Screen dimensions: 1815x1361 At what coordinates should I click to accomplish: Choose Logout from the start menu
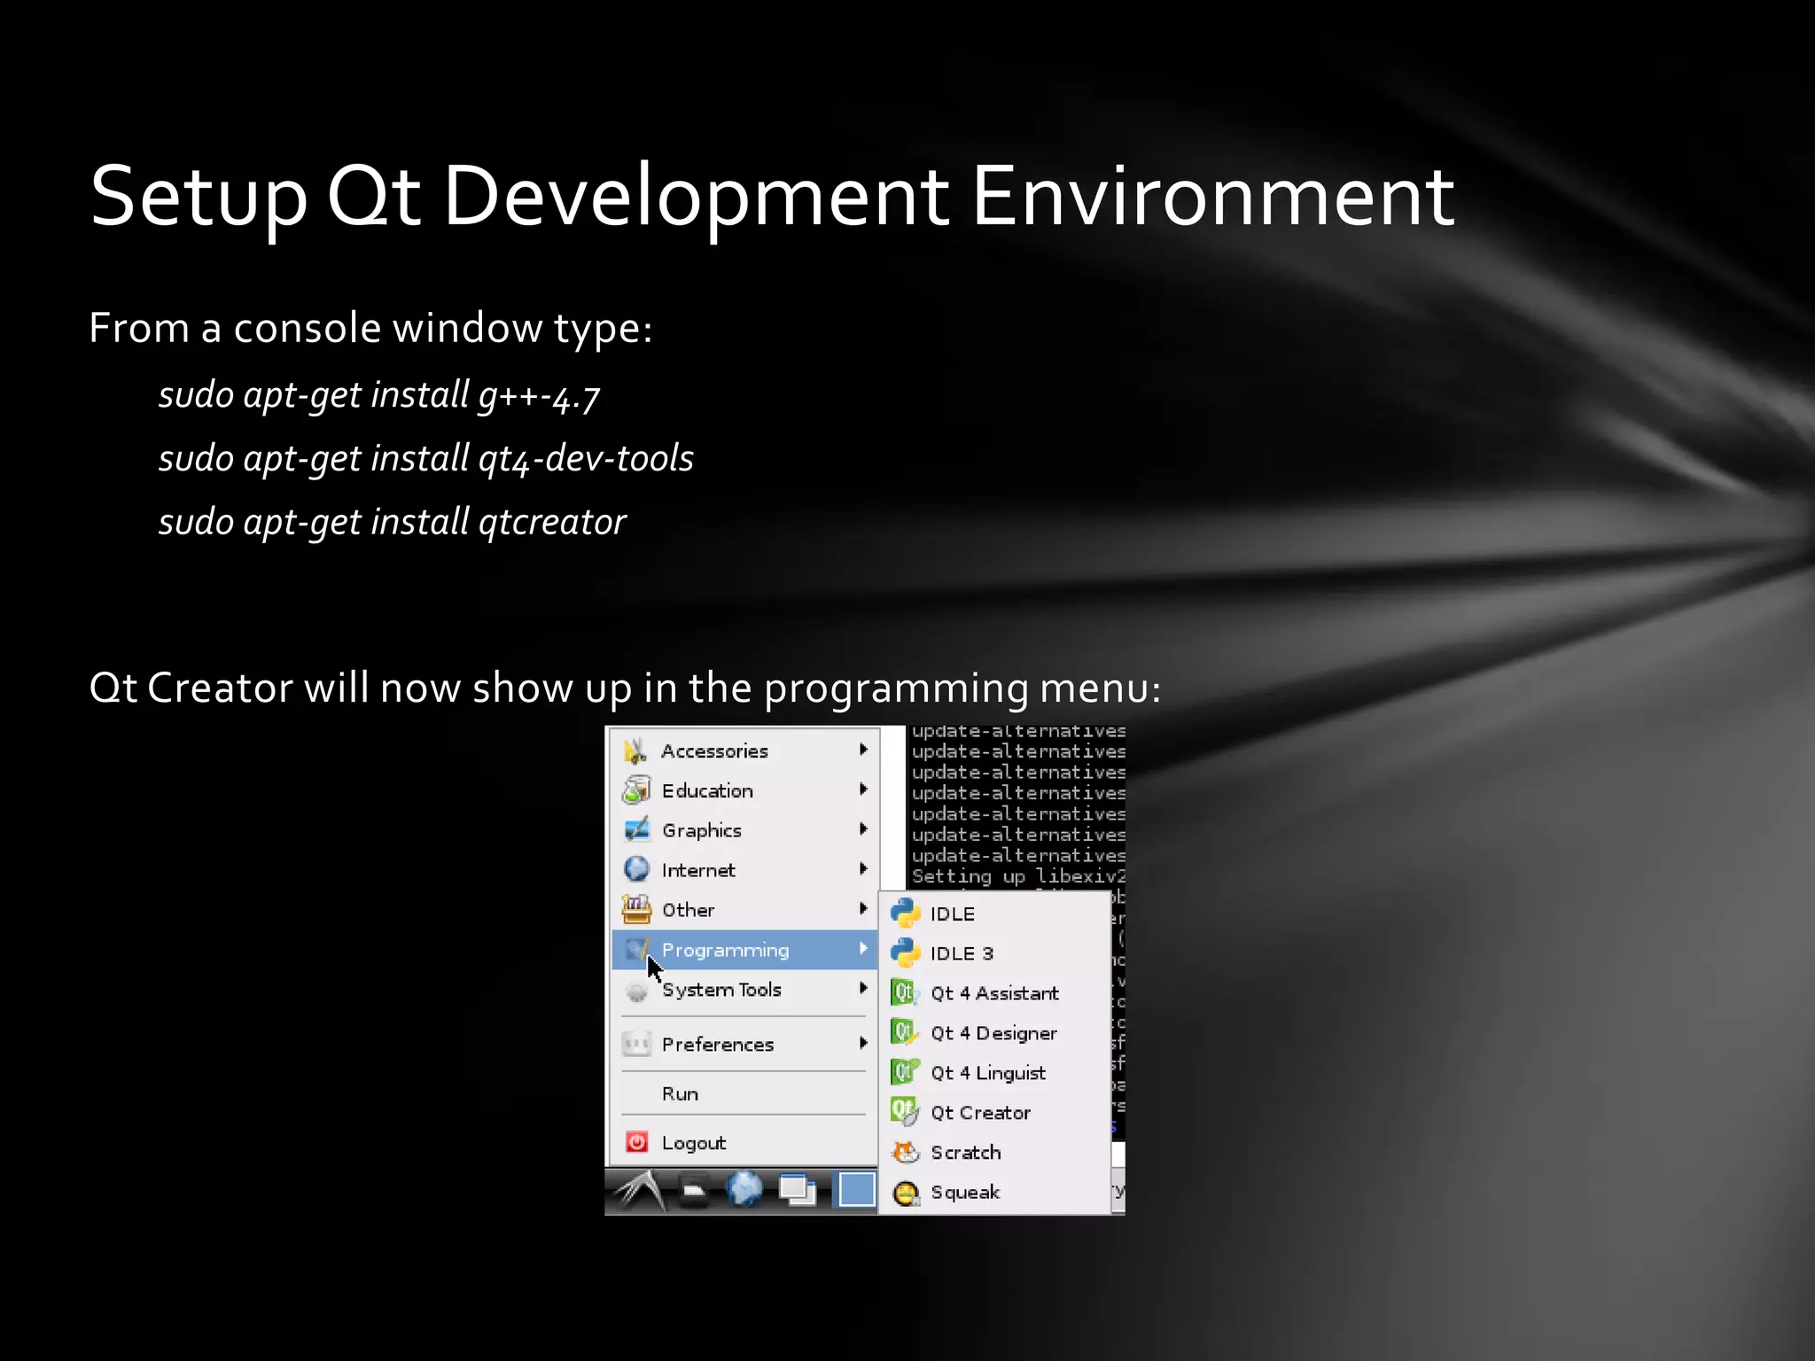[x=744, y=1143]
